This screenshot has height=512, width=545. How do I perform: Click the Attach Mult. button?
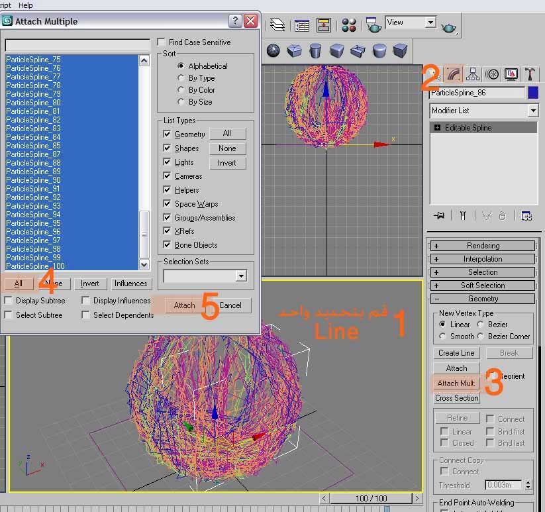[x=456, y=384]
